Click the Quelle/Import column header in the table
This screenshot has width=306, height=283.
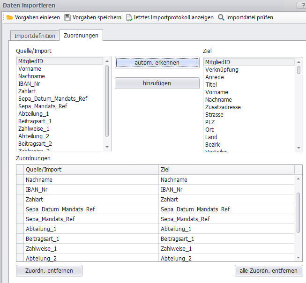click(x=91, y=169)
